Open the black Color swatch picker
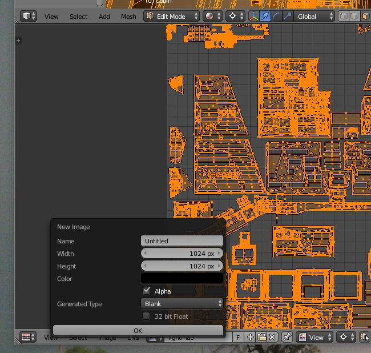 click(x=182, y=278)
